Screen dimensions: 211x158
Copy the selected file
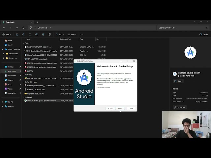pos(23,34)
